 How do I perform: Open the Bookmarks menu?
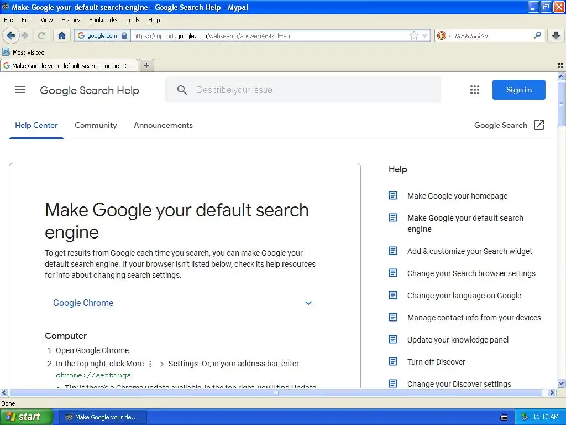[x=103, y=20]
